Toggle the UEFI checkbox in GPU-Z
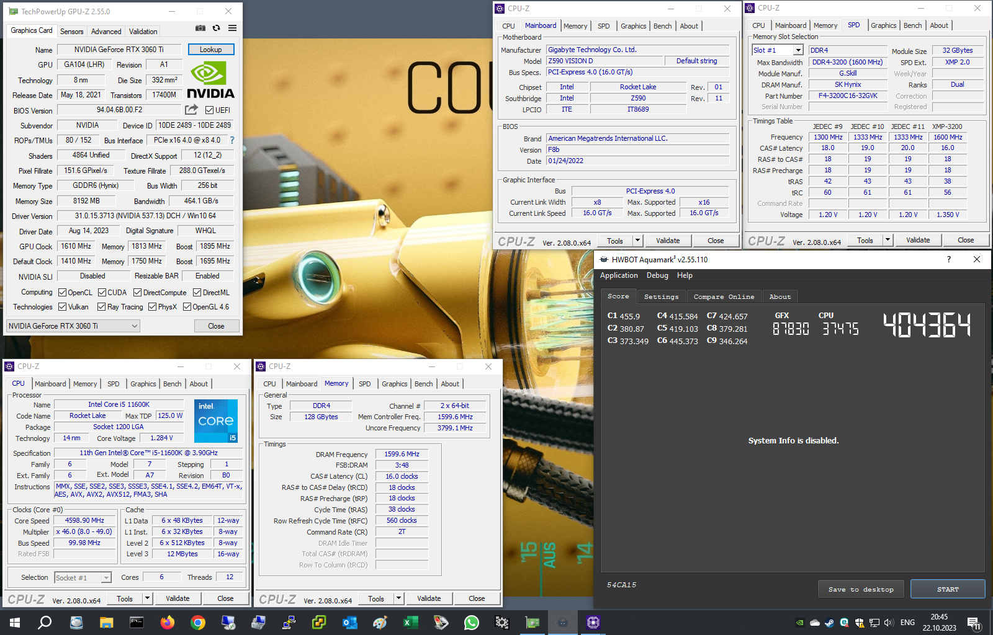 pos(209,110)
